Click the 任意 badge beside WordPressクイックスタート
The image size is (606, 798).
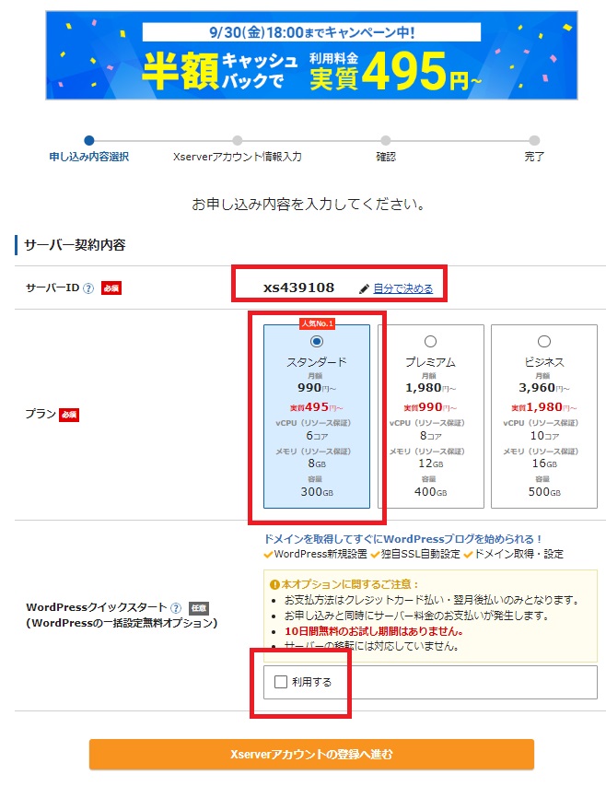coord(198,608)
